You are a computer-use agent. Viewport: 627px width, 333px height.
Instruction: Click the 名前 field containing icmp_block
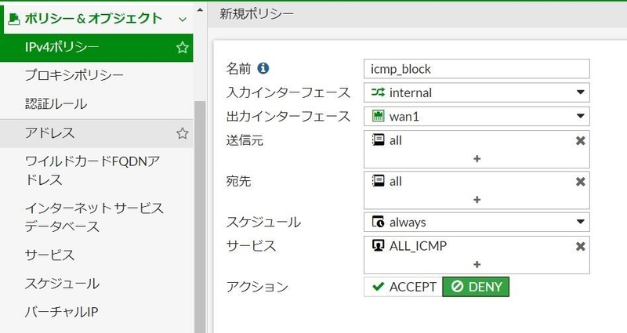click(477, 69)
